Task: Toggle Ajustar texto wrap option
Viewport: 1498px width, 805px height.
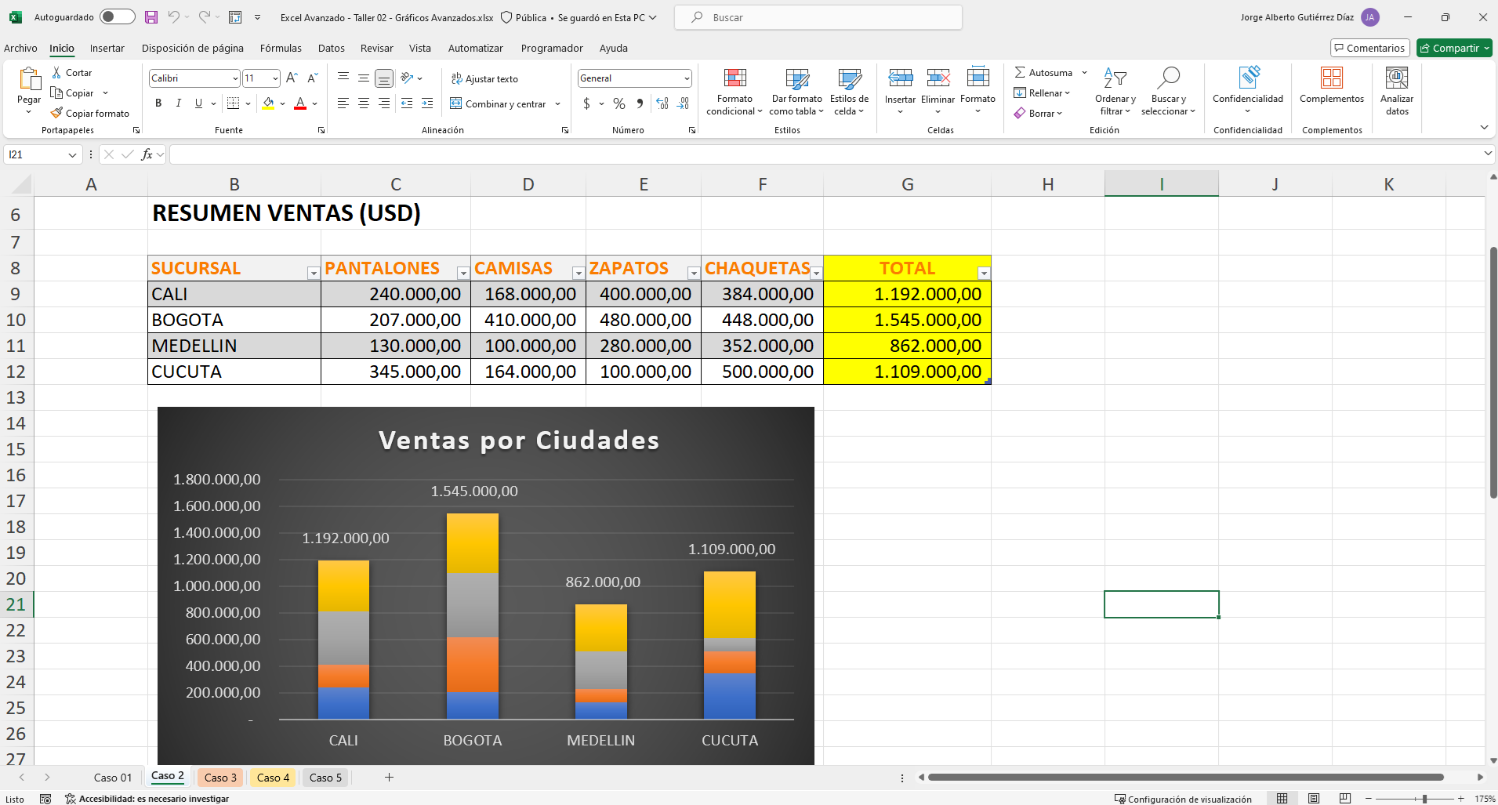Action: click(x=484, y=78)
